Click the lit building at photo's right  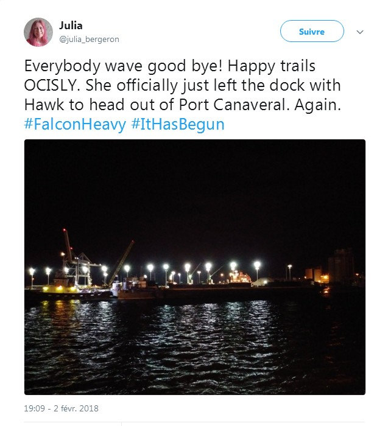[341, 267]
